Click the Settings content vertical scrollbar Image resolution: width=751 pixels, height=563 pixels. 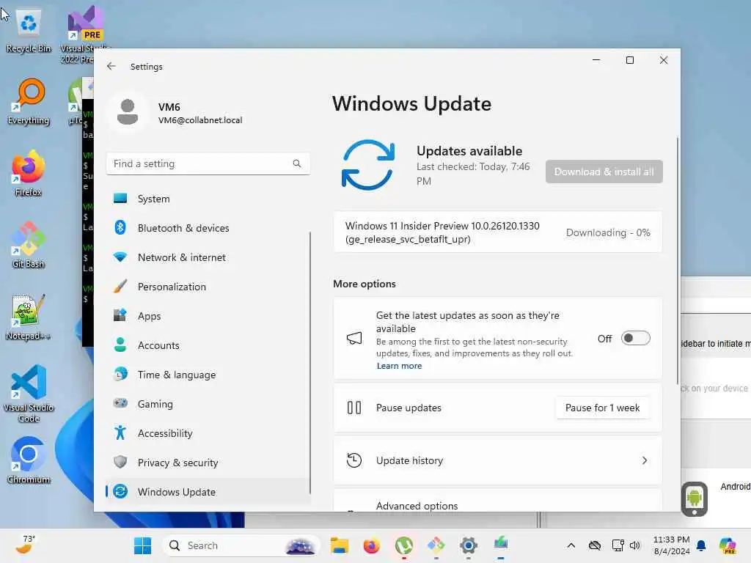(x=677, y=261)
